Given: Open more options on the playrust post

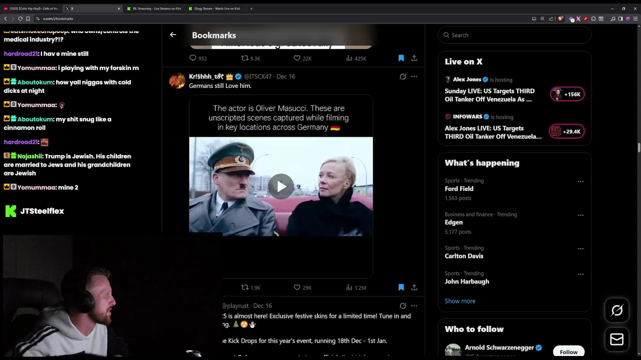Looking at the screenshot, I should pos(414,305).
